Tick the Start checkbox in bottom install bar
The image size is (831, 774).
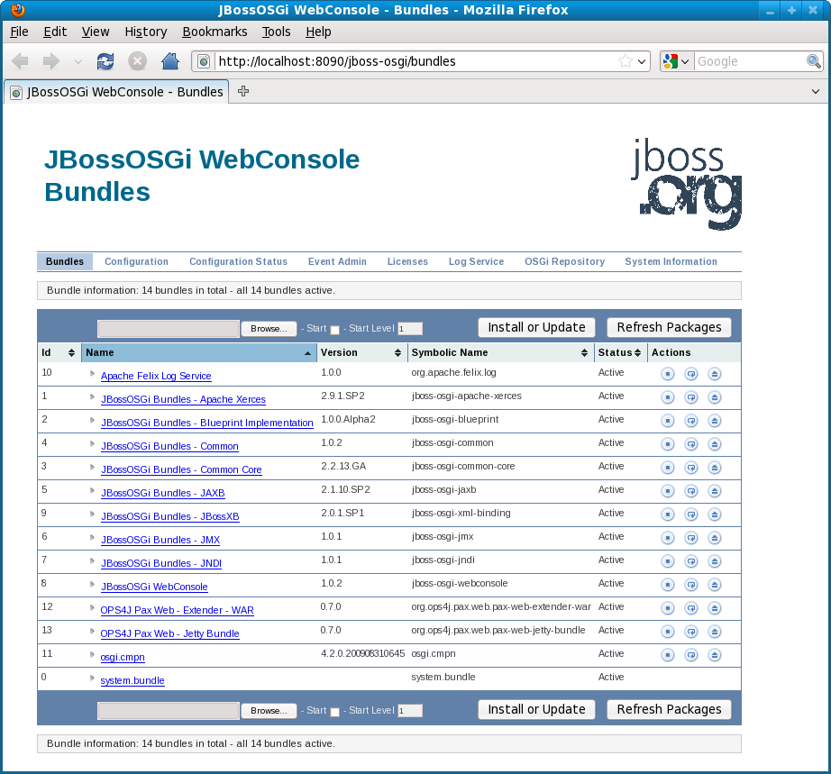click(x=335, y=712)
